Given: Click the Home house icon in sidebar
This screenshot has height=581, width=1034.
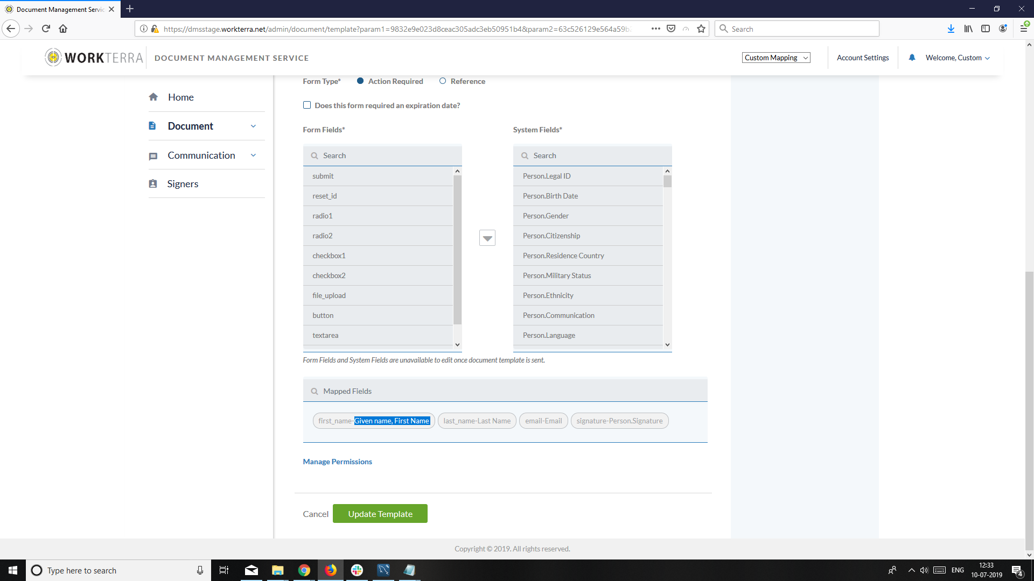Looking at the screenshot, I should coord(153,97).
